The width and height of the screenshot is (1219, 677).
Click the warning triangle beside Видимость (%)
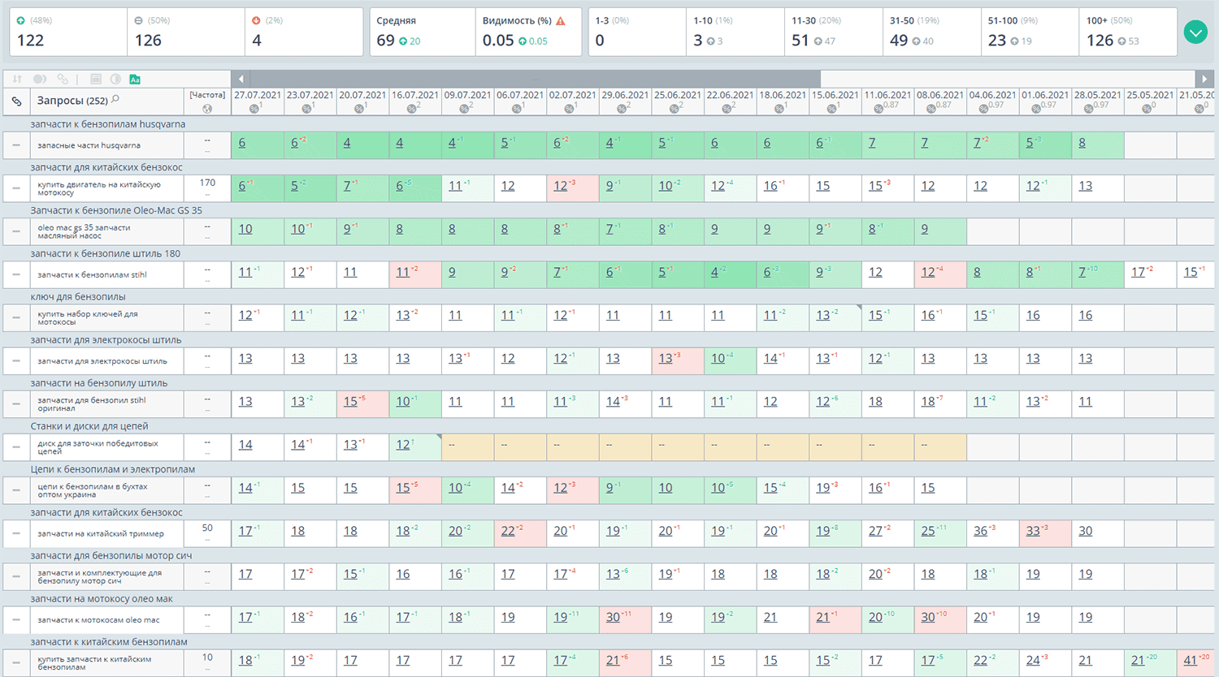(x=560, y=20)
